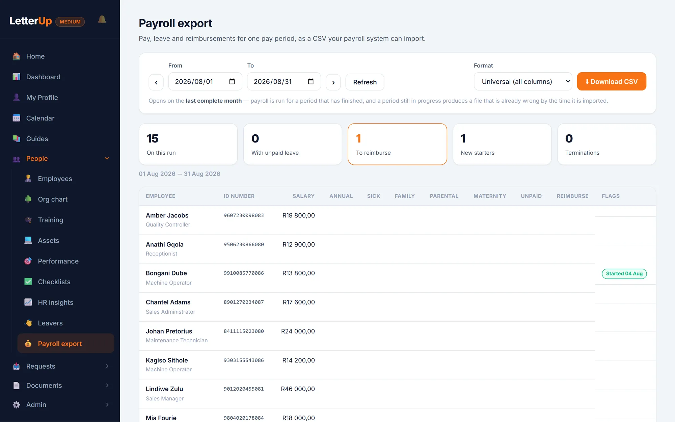Open From date calendar picker icon

(232, 81)
